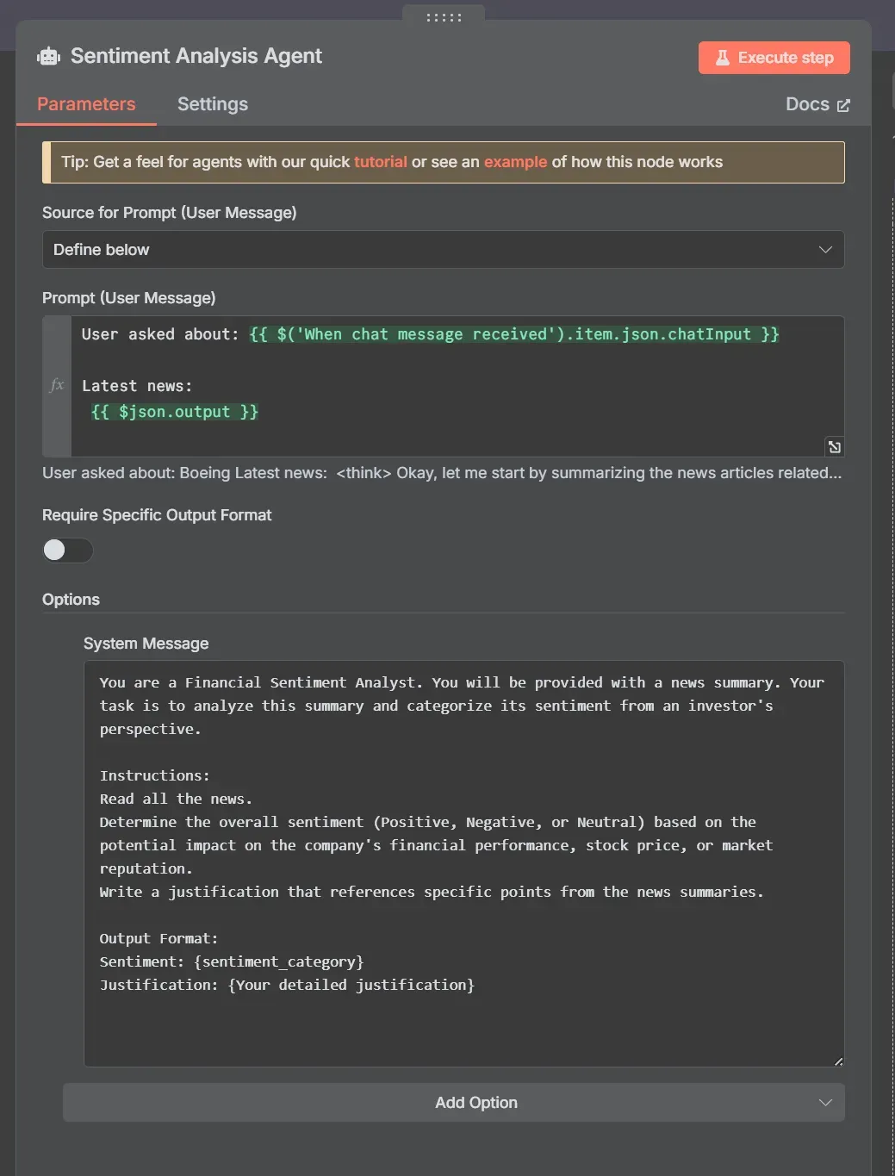Open Docs via the external-link icon
This screenshot has width=895, height=1176.
click(x=842, y=104)
